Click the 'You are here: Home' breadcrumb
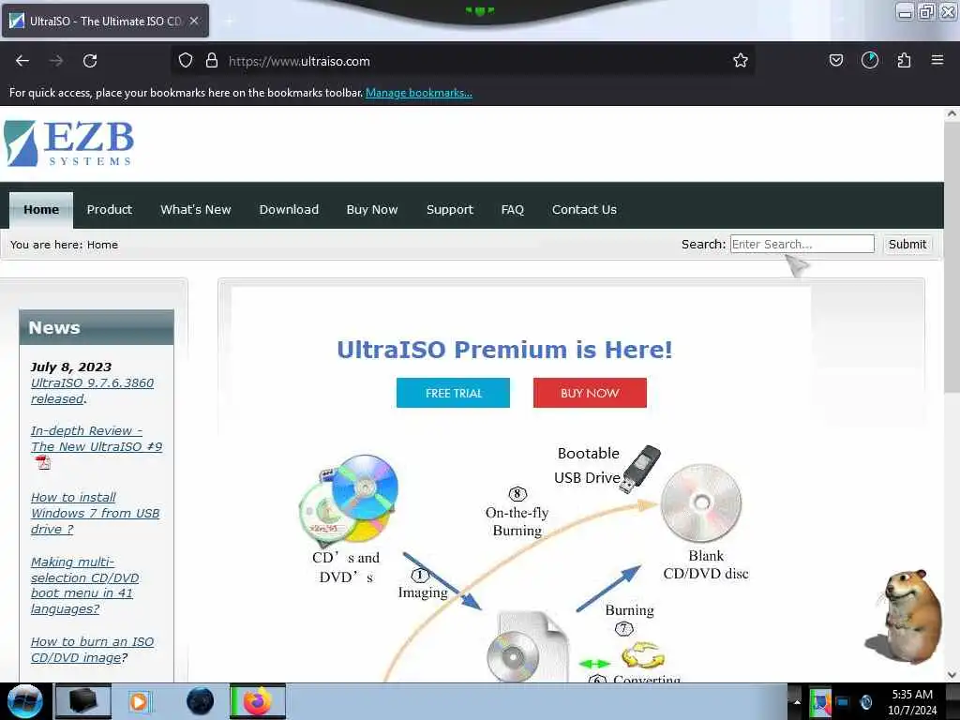 coord(65,245)
